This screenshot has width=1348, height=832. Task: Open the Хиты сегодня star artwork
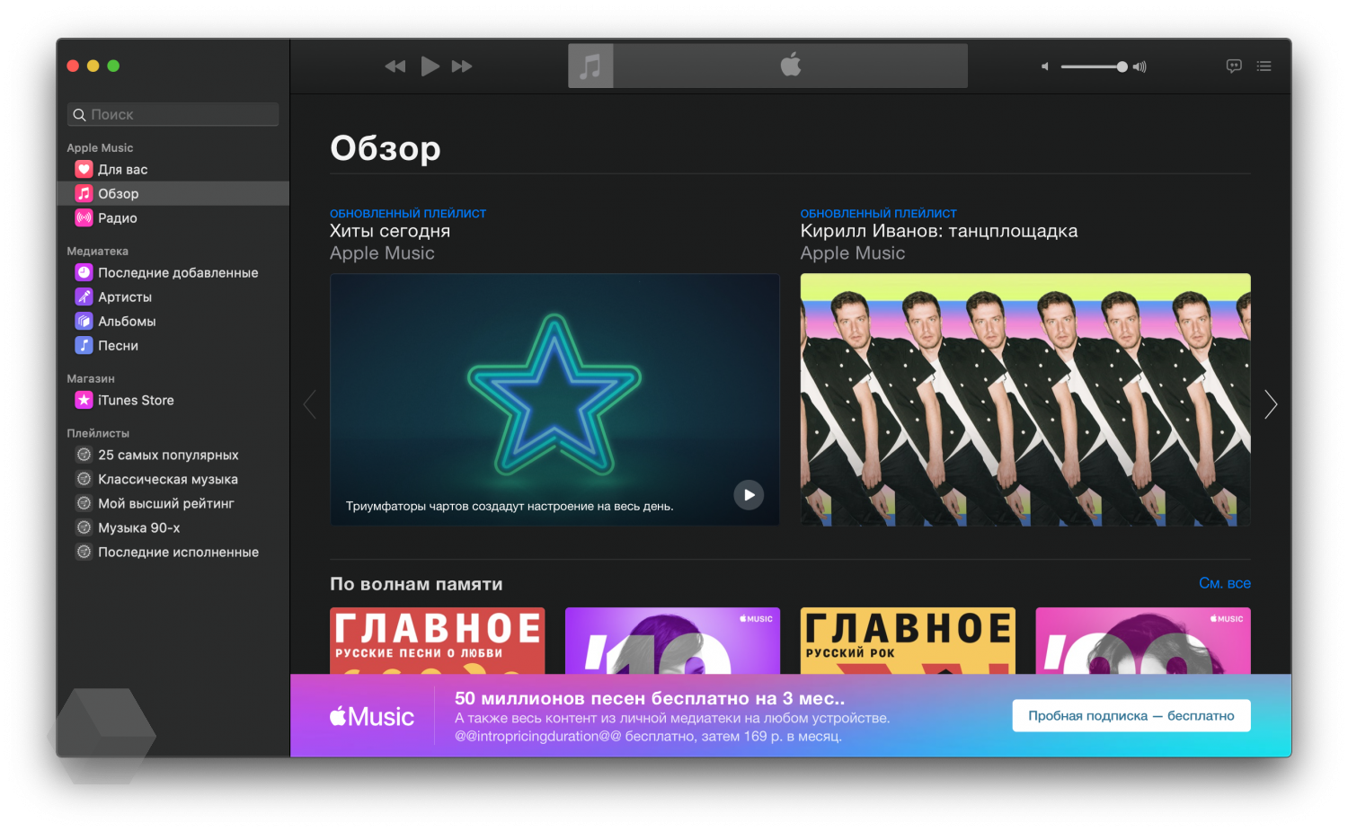coord(554,400)
